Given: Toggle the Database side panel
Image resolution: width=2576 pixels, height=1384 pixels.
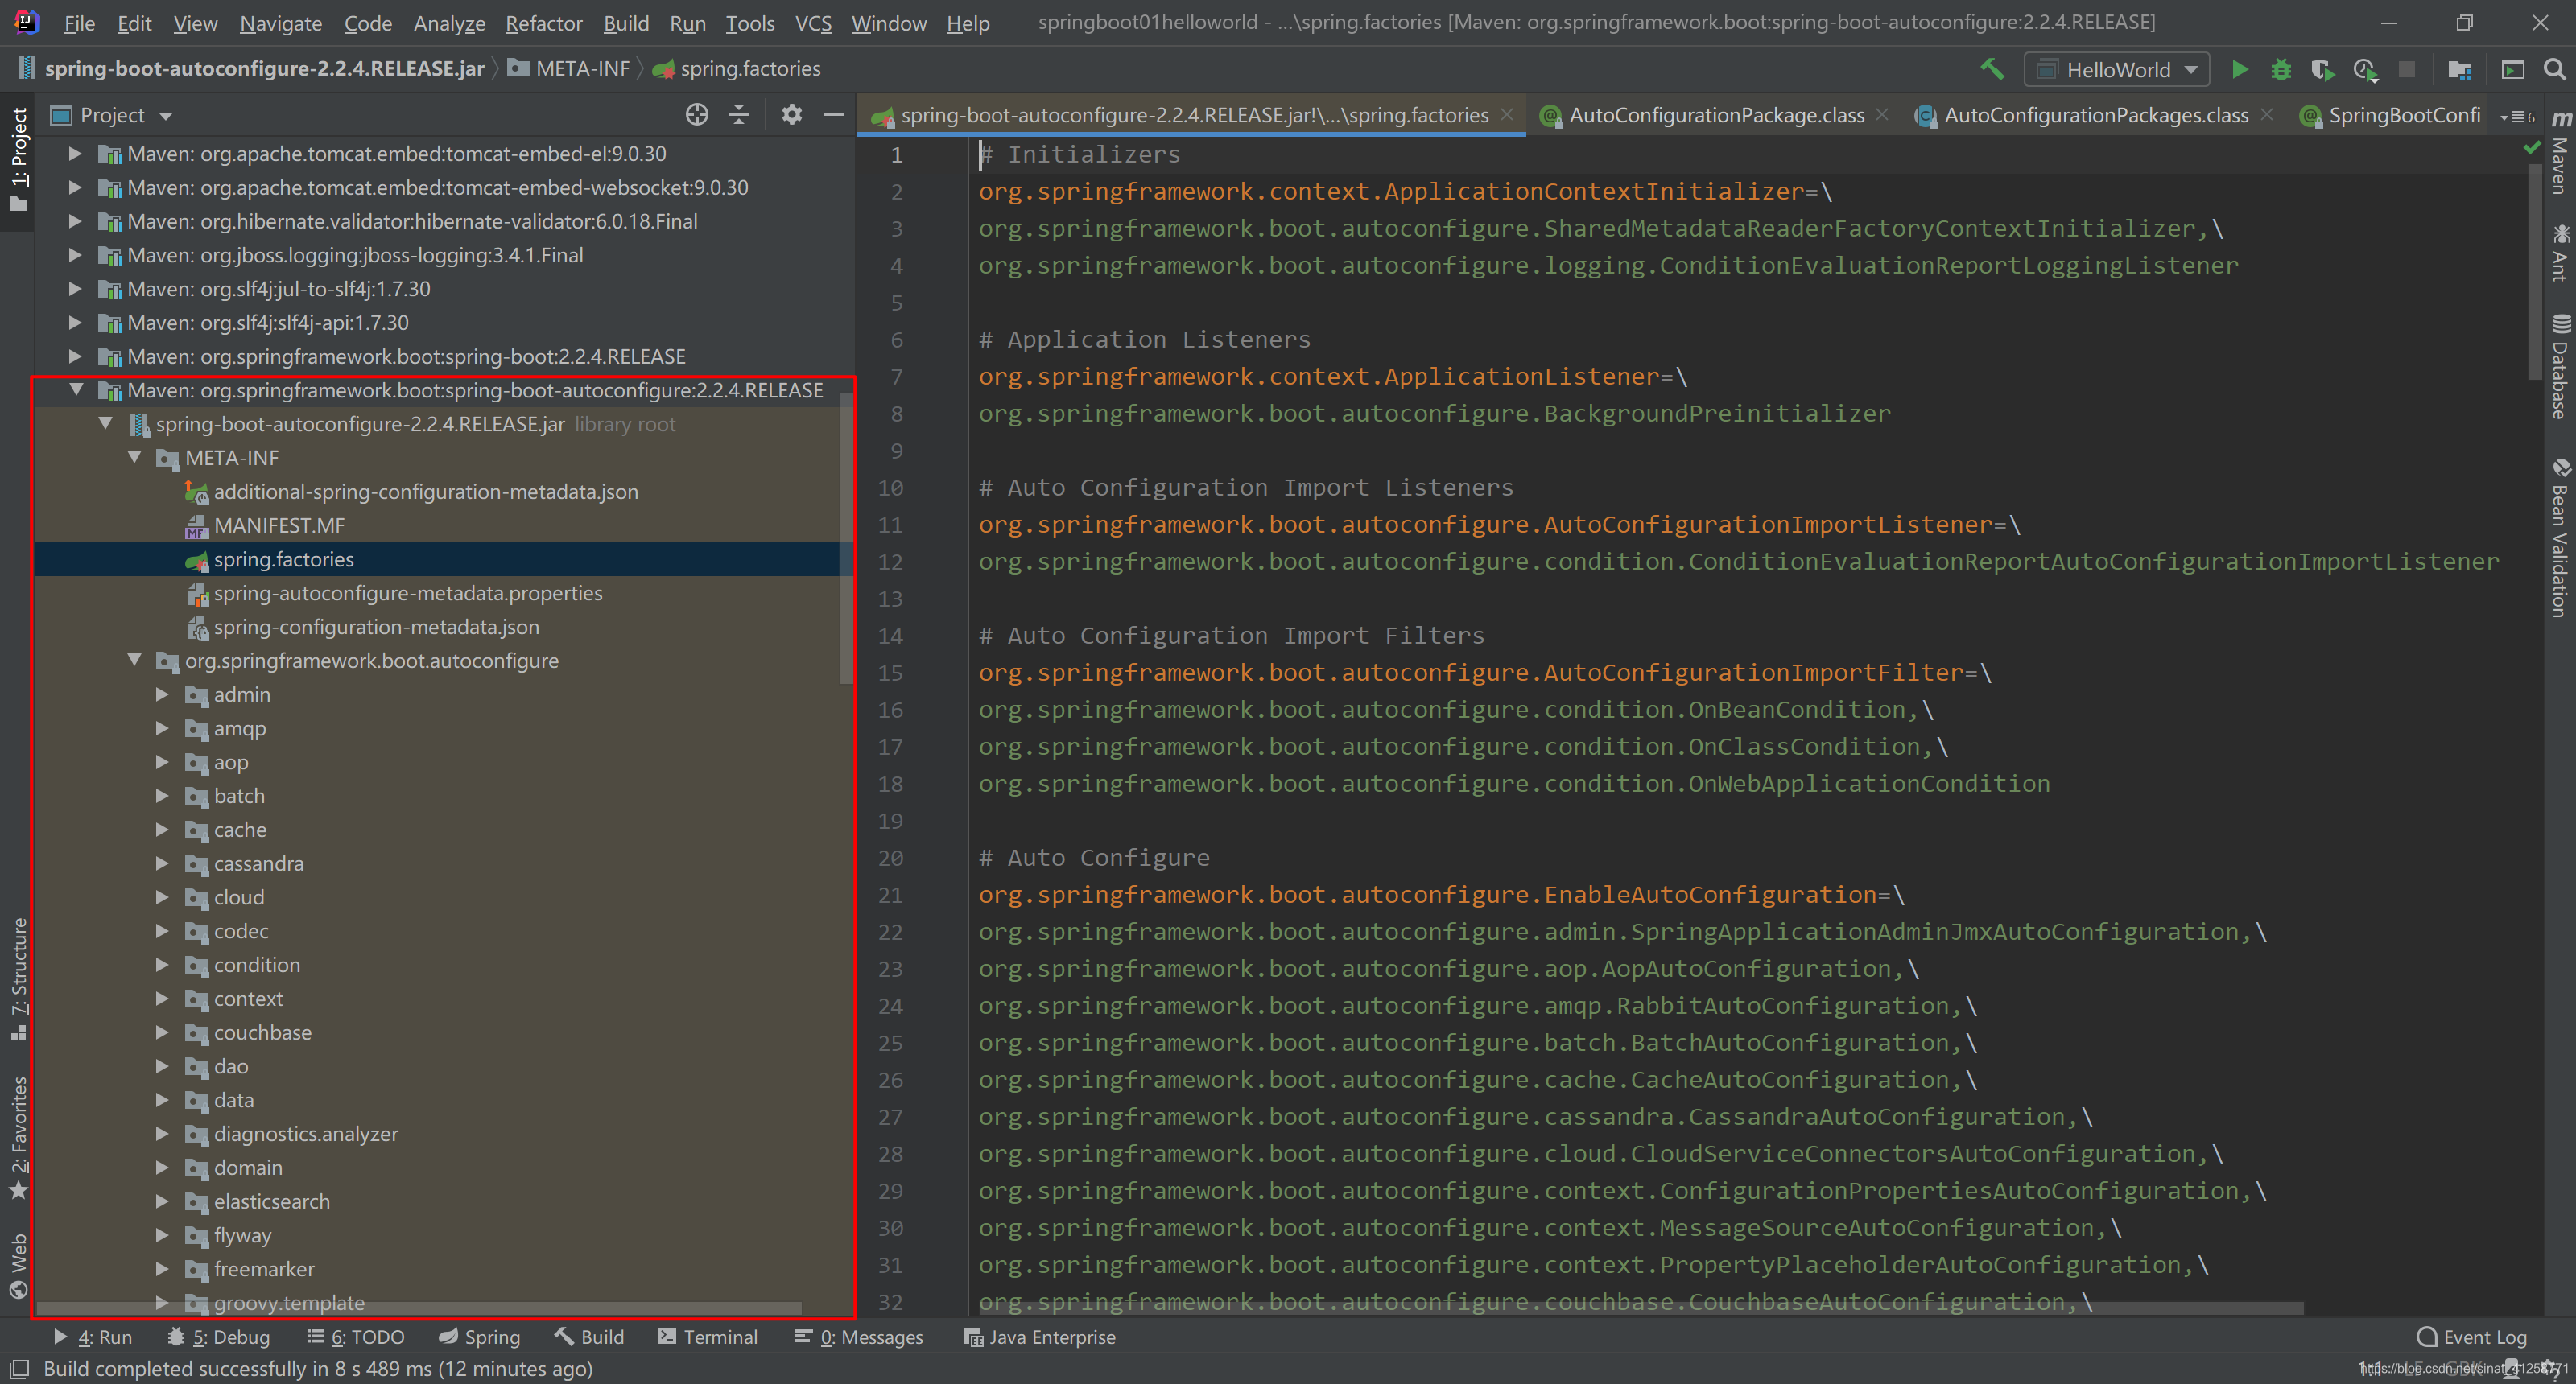Looking at the screenshot, I should (x=2560, y=367).
